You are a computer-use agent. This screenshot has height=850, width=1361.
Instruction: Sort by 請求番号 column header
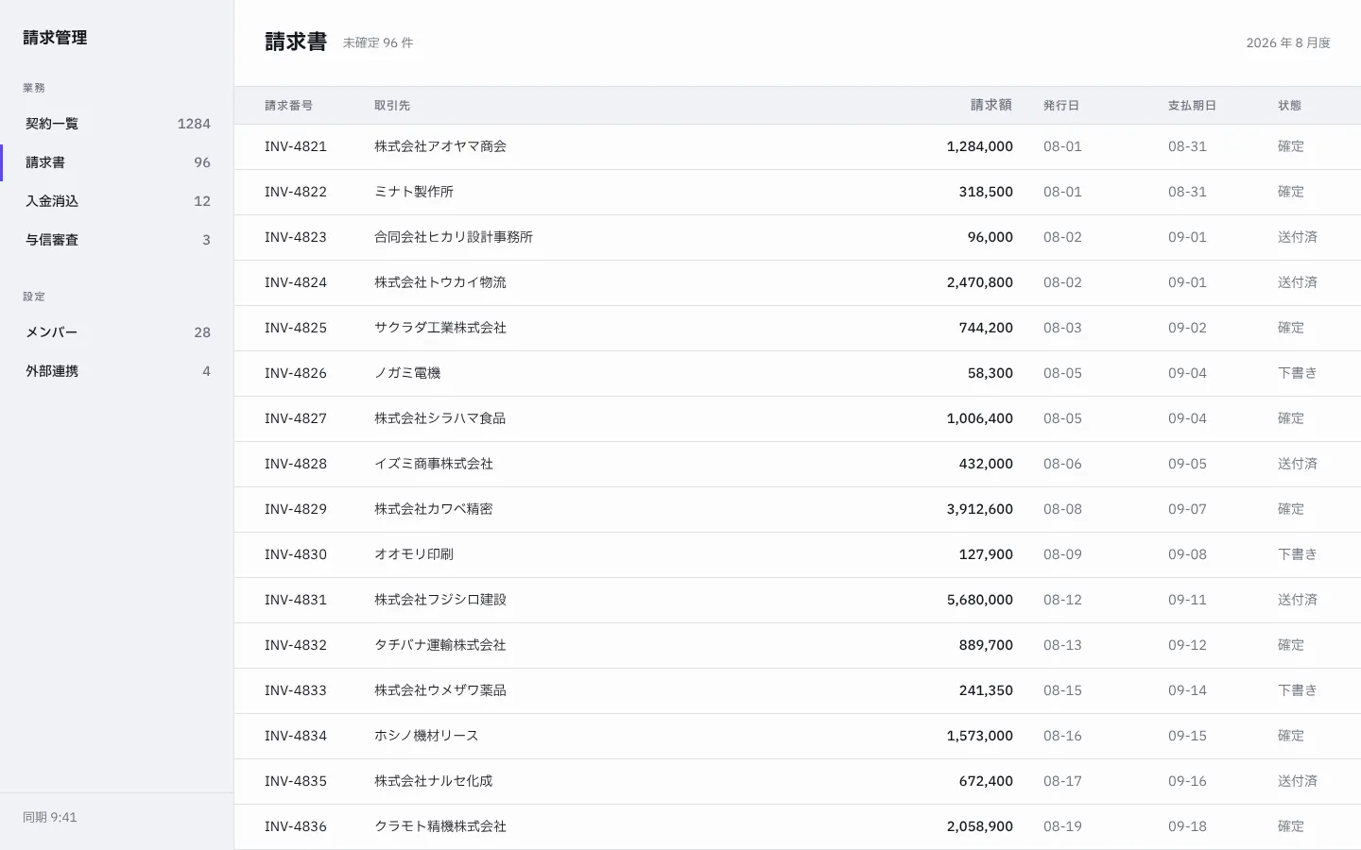point(288,106)
